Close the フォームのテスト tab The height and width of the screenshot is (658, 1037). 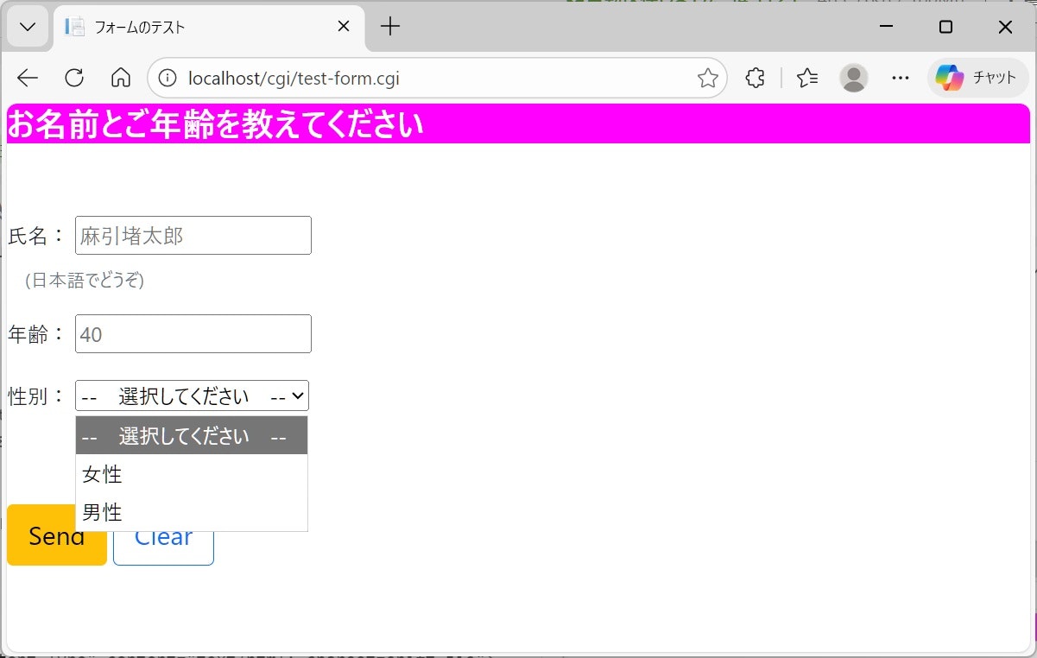point(343,27)
